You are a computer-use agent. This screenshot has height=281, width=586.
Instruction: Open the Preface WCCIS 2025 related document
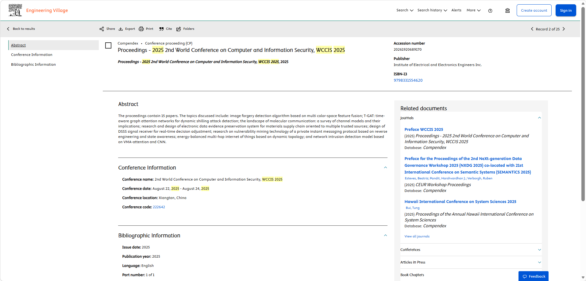point(424,130)
